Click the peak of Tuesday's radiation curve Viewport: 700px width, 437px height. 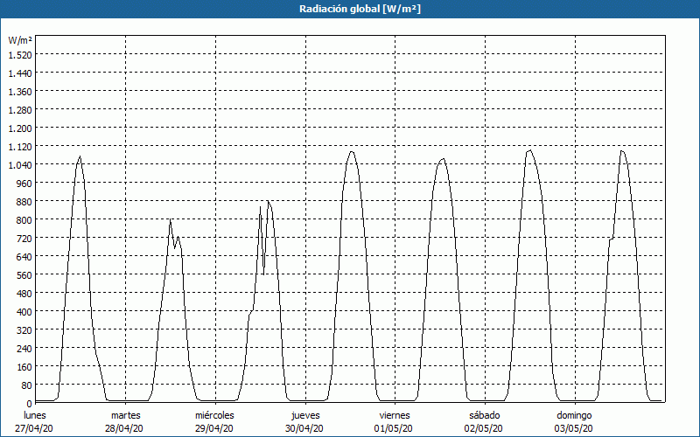[171, 219]
